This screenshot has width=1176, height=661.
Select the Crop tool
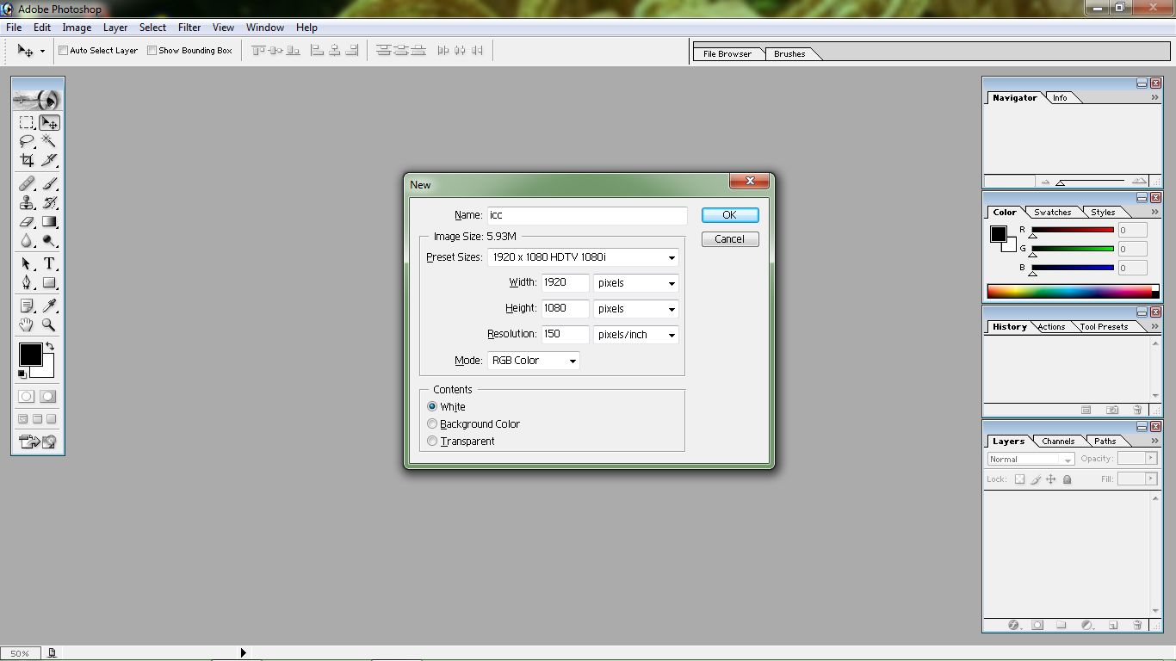click(x=26, y=160)
